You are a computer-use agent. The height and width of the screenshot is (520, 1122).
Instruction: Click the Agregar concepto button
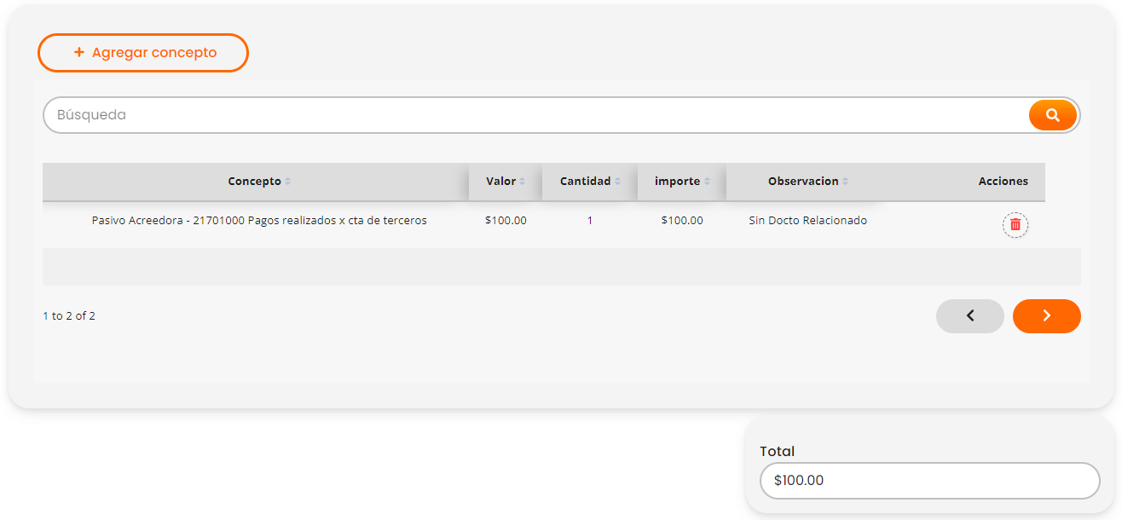point(143,53)
